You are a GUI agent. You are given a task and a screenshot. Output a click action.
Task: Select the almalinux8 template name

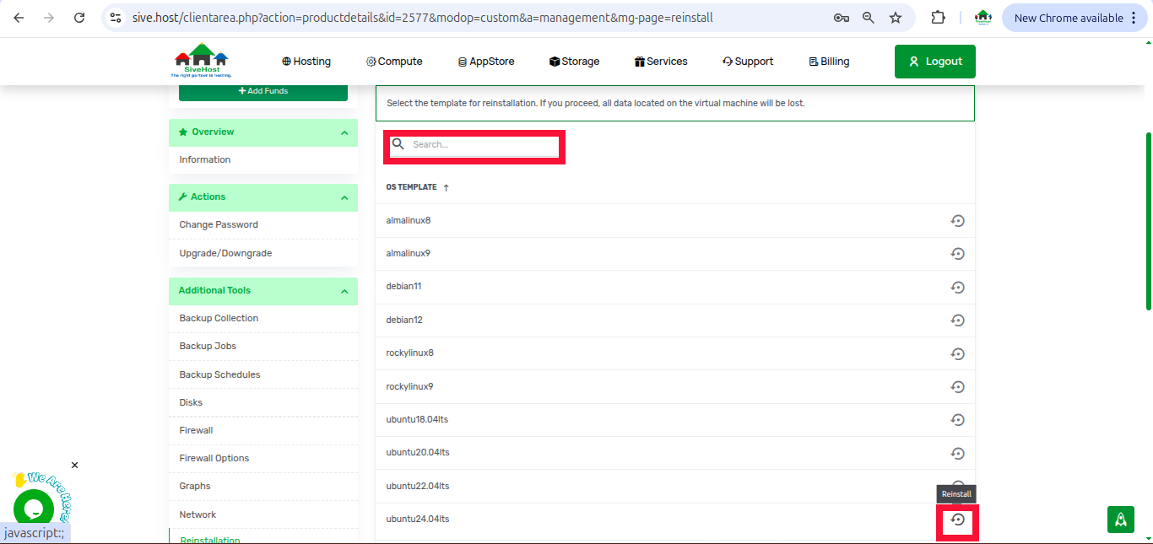tap(409, 221)
